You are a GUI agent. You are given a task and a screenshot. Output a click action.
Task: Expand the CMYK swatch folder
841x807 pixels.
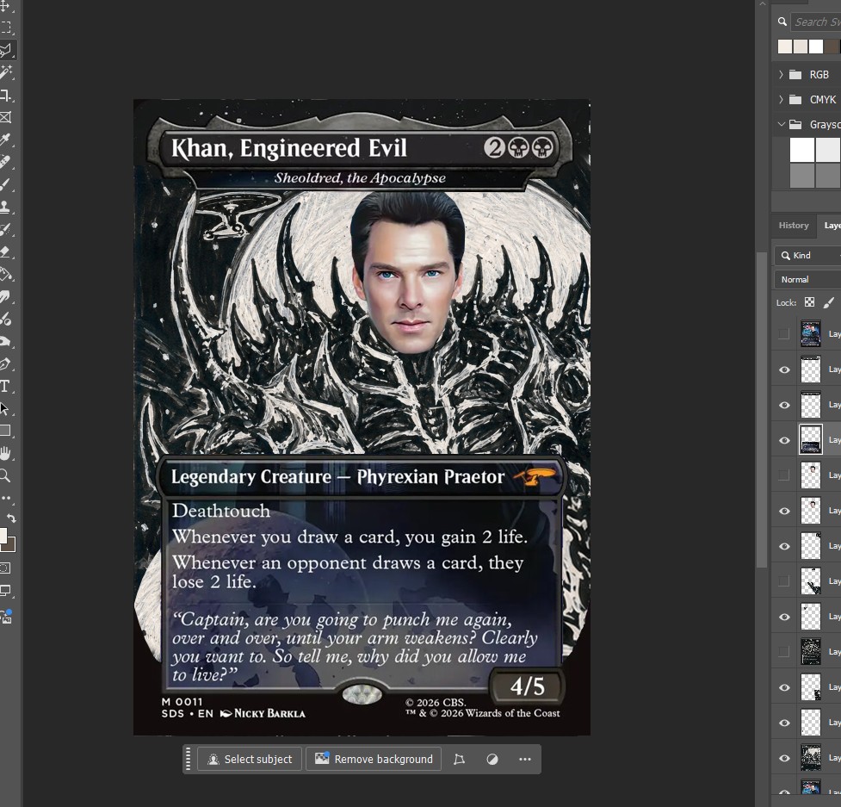(x=781, y=99)
